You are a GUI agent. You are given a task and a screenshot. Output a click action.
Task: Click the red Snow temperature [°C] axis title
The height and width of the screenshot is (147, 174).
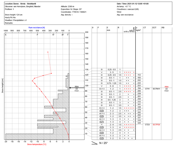(x=37, y=145)
